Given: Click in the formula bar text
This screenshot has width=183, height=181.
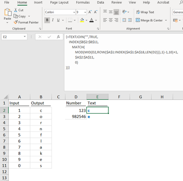Looking at the screenshot, I should coord(124,62).
